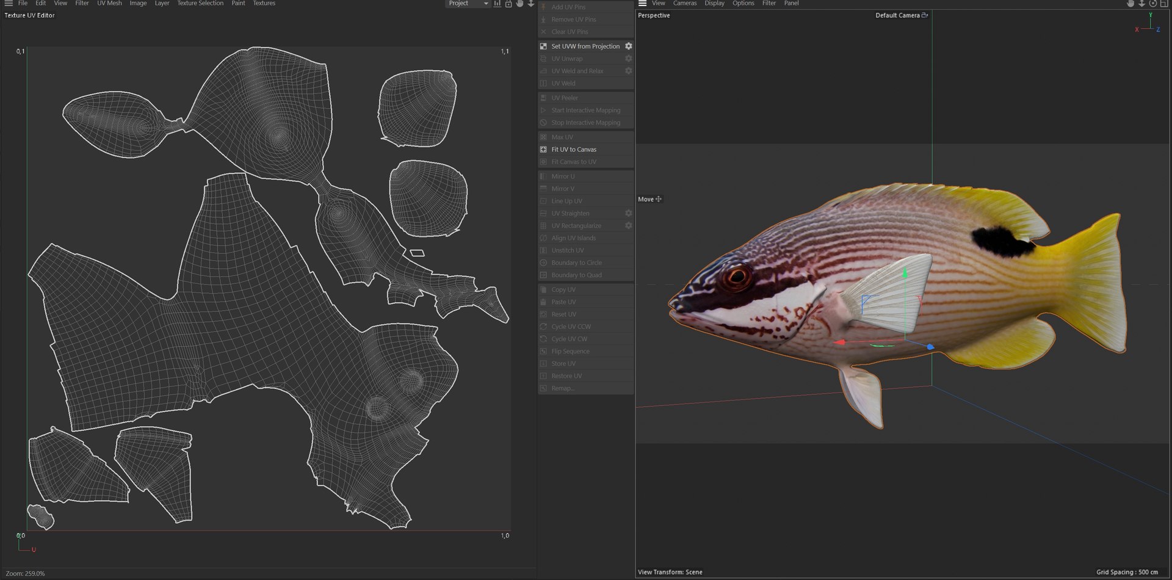The width and height of the screenshot is (1172, 580).
Task: Click the Clear UV Pins X icon
Action: (543, 32)
